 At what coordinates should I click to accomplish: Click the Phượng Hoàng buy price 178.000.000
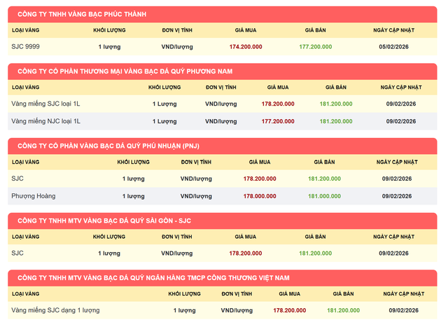point(260,196)
